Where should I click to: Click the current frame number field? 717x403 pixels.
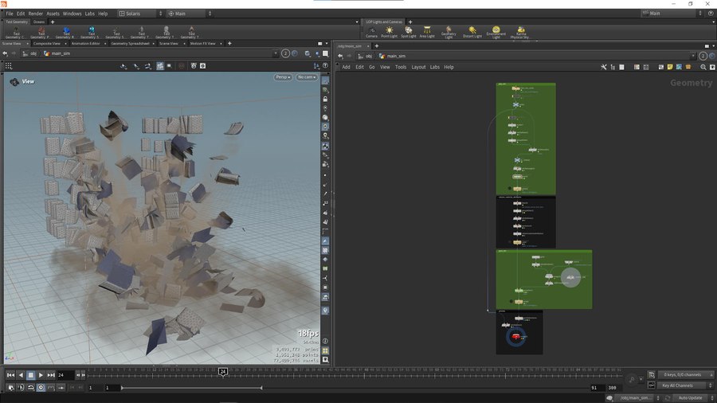(65, 375)
